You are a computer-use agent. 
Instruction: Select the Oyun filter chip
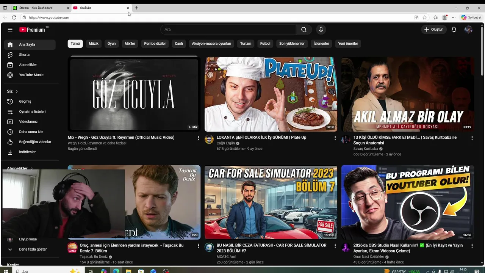click(x=111, y=44)
